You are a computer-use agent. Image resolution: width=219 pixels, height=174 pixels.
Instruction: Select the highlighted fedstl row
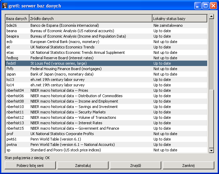tap(106, 63)
